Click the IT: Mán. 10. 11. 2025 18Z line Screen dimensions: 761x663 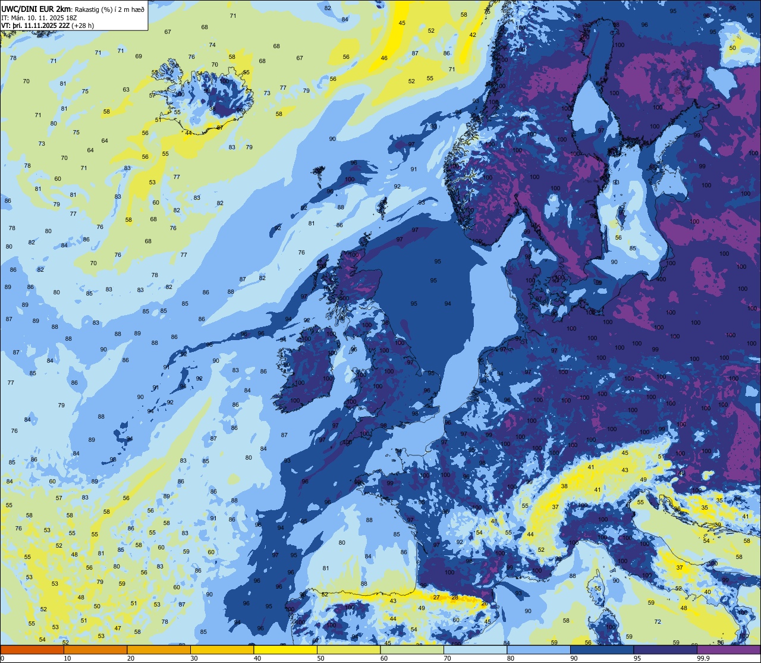[x=40, y=17]
